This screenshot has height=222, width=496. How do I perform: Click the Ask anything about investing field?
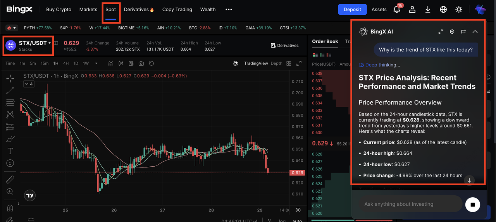pos(410,204)
